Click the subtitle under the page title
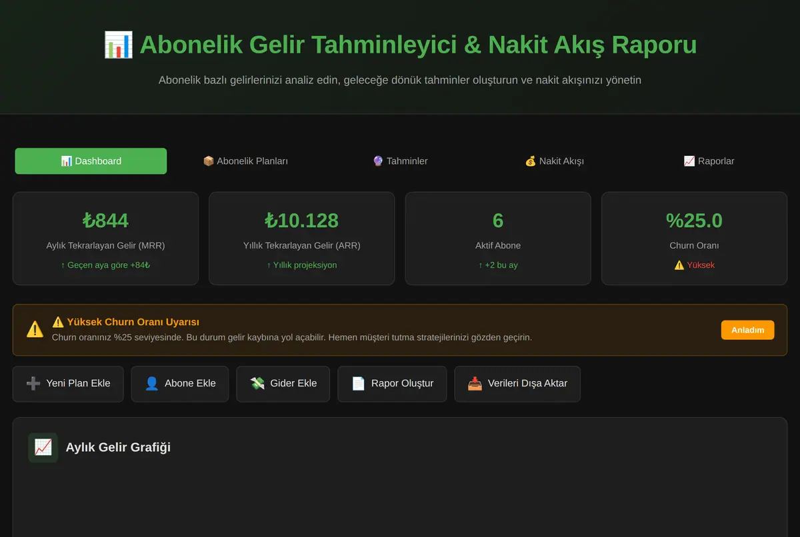The width and height of the screenshot is (800, 537). (x=400, y=80)
